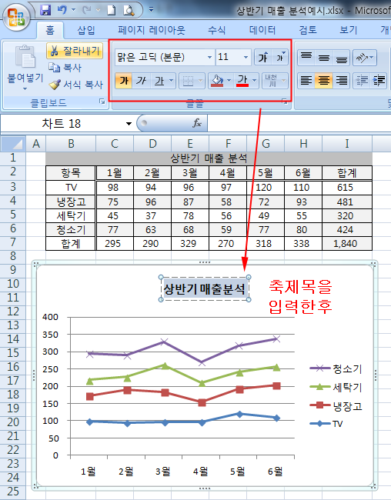This screenshot has width=391, height=500.
Task: Decrease font size with small 가 button
Action: coord(280,58)
